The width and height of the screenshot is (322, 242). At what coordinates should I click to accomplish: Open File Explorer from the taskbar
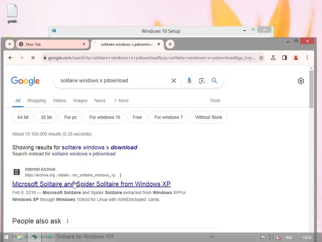(20, 237)
